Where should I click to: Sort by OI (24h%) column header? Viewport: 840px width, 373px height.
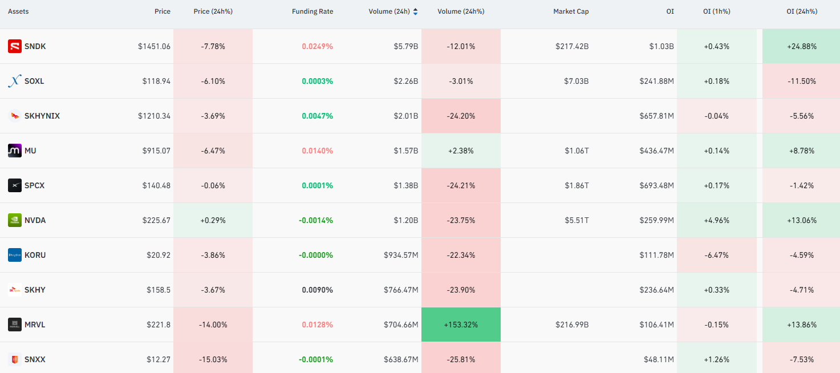coord(802,11)
